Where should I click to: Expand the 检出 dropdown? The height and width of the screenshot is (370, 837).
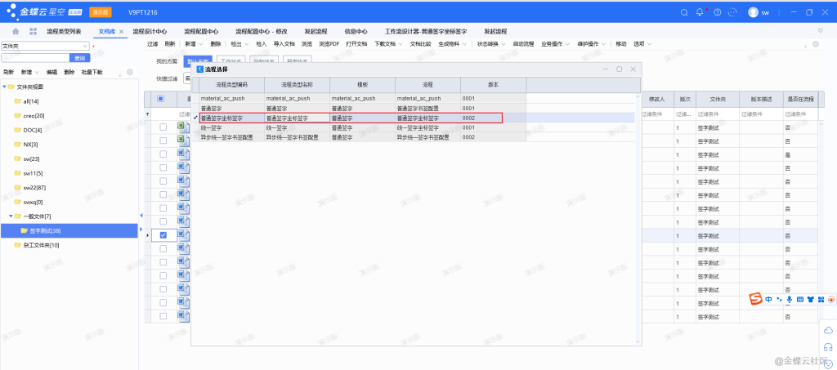(x=247, y=44)
